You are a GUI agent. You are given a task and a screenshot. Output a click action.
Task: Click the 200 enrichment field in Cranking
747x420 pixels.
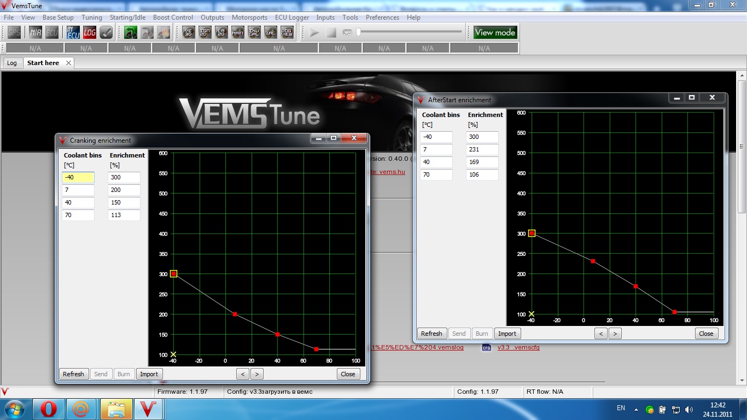[124, 190]
